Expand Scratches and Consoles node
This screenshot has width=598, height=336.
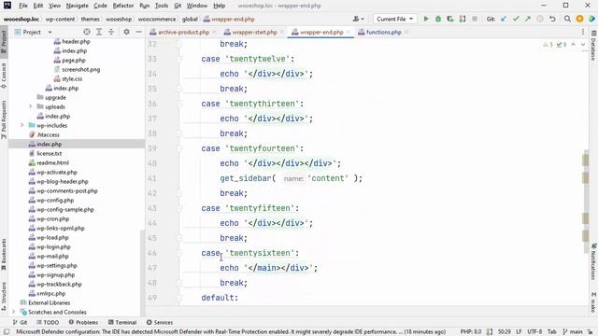(14, 312)
